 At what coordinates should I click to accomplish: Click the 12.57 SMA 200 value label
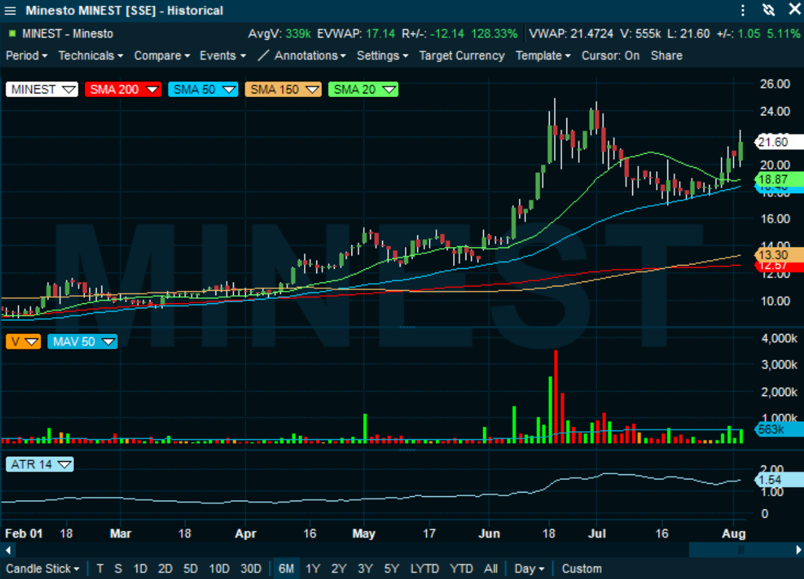778,268
